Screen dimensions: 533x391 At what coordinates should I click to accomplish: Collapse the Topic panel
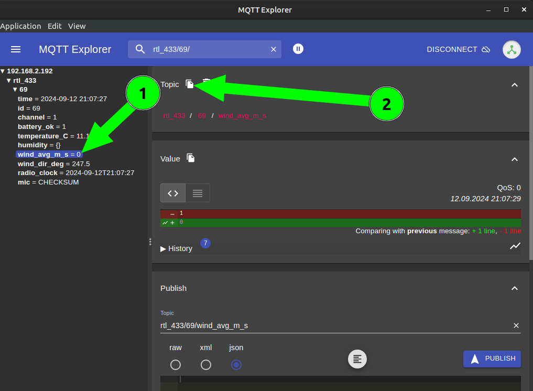click(x=514, y=85)
